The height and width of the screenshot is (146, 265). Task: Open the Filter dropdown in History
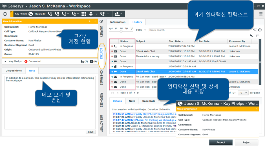point(141,30)
